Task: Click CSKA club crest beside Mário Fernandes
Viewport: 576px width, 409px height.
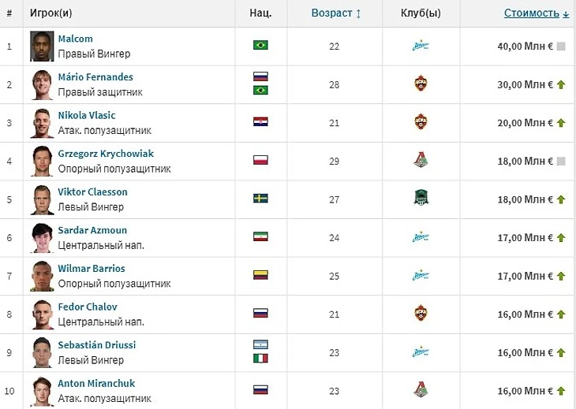Action: click(420, 84)
